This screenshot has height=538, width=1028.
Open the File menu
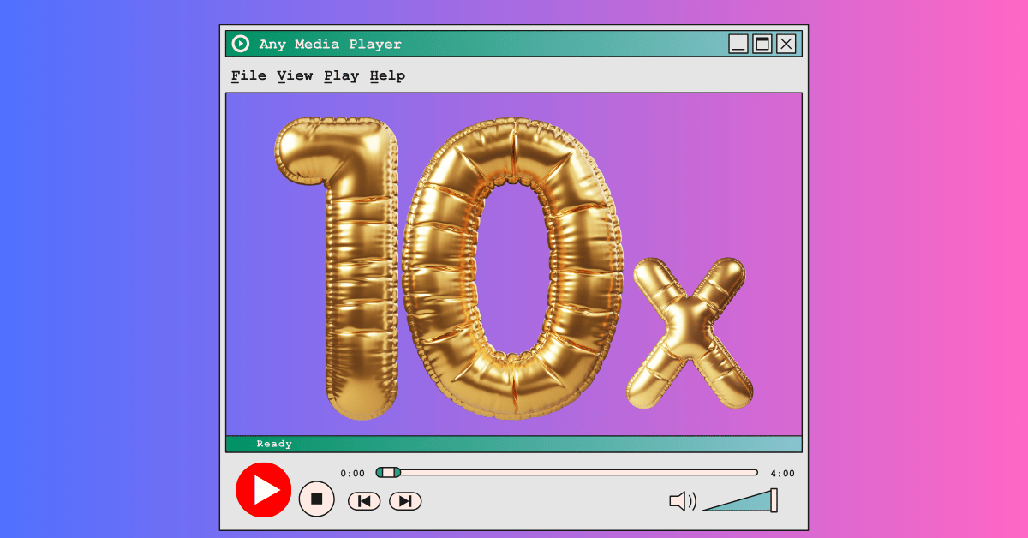tap(248, 75)
